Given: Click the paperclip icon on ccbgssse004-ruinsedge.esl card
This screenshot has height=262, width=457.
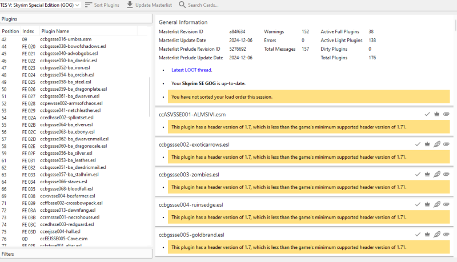Looking at the screenshot, I should tap(446, 204).
